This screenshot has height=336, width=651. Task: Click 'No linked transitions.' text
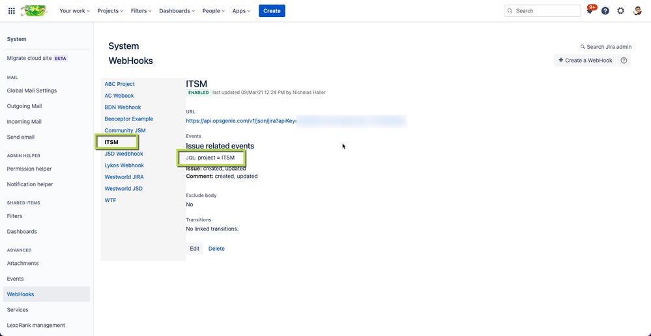(x=212, y=229)
